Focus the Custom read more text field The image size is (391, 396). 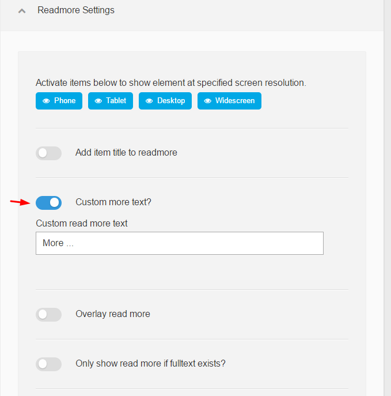coord(180,243)
